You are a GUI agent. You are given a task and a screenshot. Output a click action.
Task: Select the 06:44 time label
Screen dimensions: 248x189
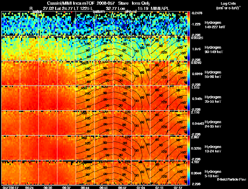click(x=85, y=187)
